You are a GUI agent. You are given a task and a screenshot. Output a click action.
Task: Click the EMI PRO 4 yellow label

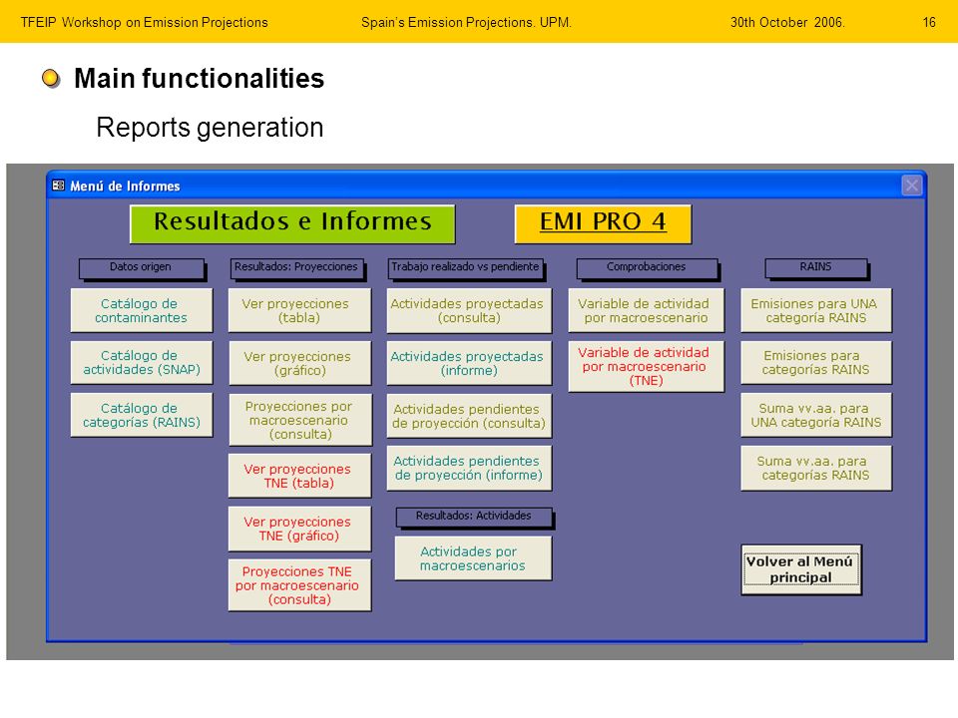pos(603,223)
